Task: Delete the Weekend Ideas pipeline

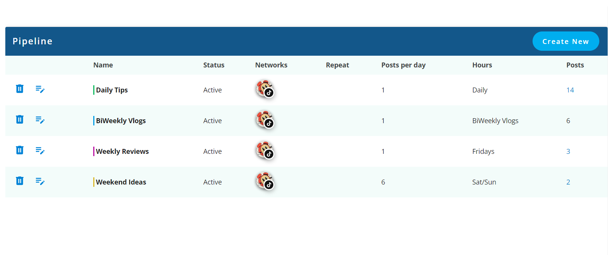Action: pos(20,181)
